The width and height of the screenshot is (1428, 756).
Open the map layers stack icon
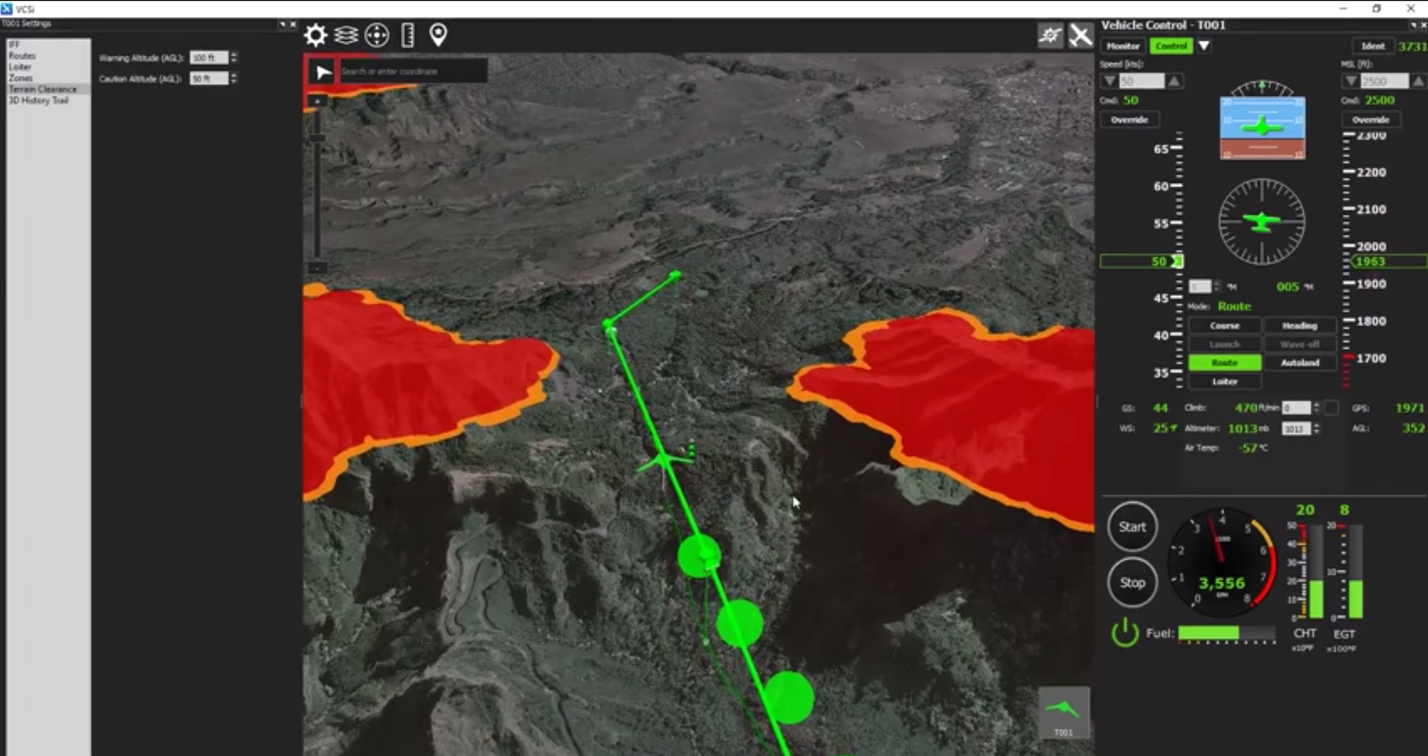pyautogui.click(x=346, y=35)
